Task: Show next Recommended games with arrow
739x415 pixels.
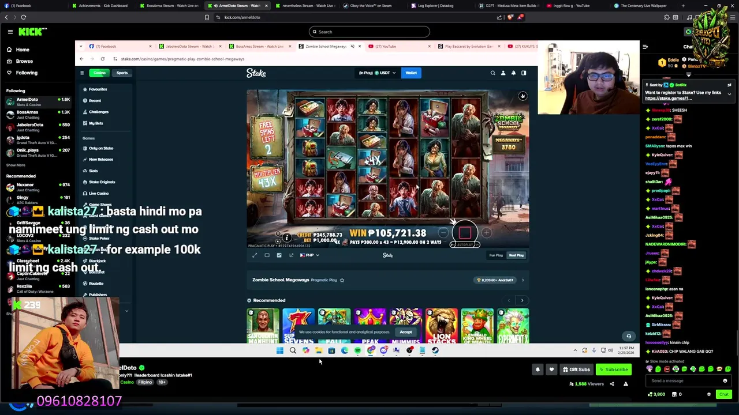Action: coord(522,300)
